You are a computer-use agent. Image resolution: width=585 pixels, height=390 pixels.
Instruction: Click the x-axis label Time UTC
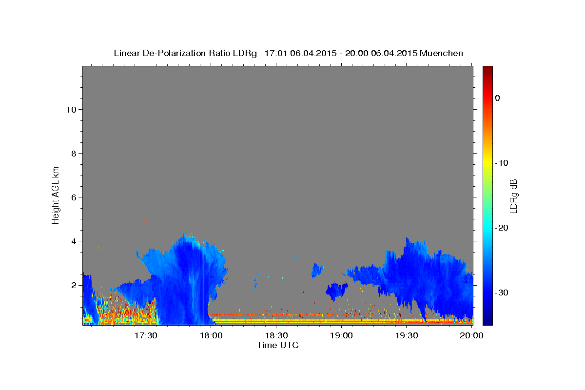(x=277, y=345)
